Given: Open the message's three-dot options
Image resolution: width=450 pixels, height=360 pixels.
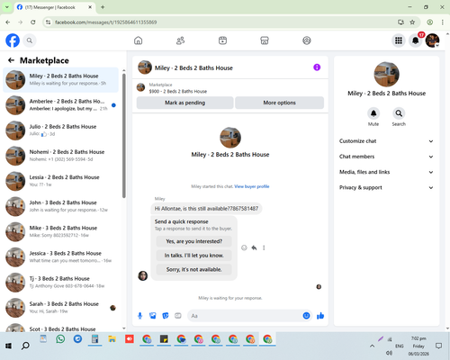Looking at the screenshot, I should pos(264,247).
